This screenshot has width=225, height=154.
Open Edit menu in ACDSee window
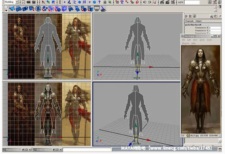click(189, 40)
